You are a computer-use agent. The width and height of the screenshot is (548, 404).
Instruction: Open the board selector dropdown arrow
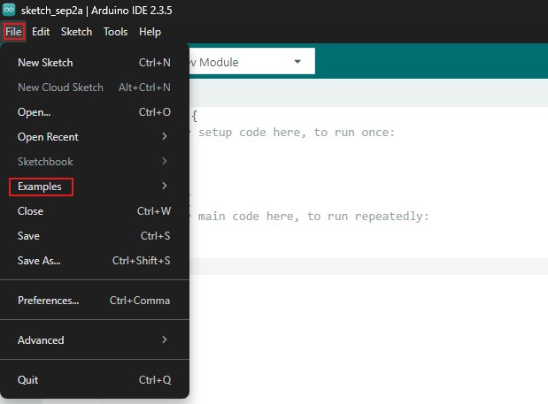(x=297, y=61)
